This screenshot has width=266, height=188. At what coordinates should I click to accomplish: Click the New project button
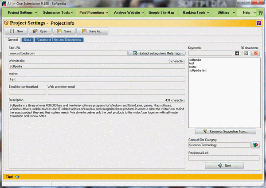pos(16,31)
